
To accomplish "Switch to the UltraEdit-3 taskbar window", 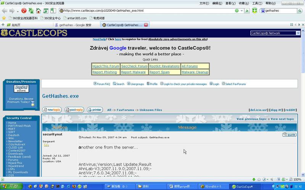I will [x=213, y=186].
